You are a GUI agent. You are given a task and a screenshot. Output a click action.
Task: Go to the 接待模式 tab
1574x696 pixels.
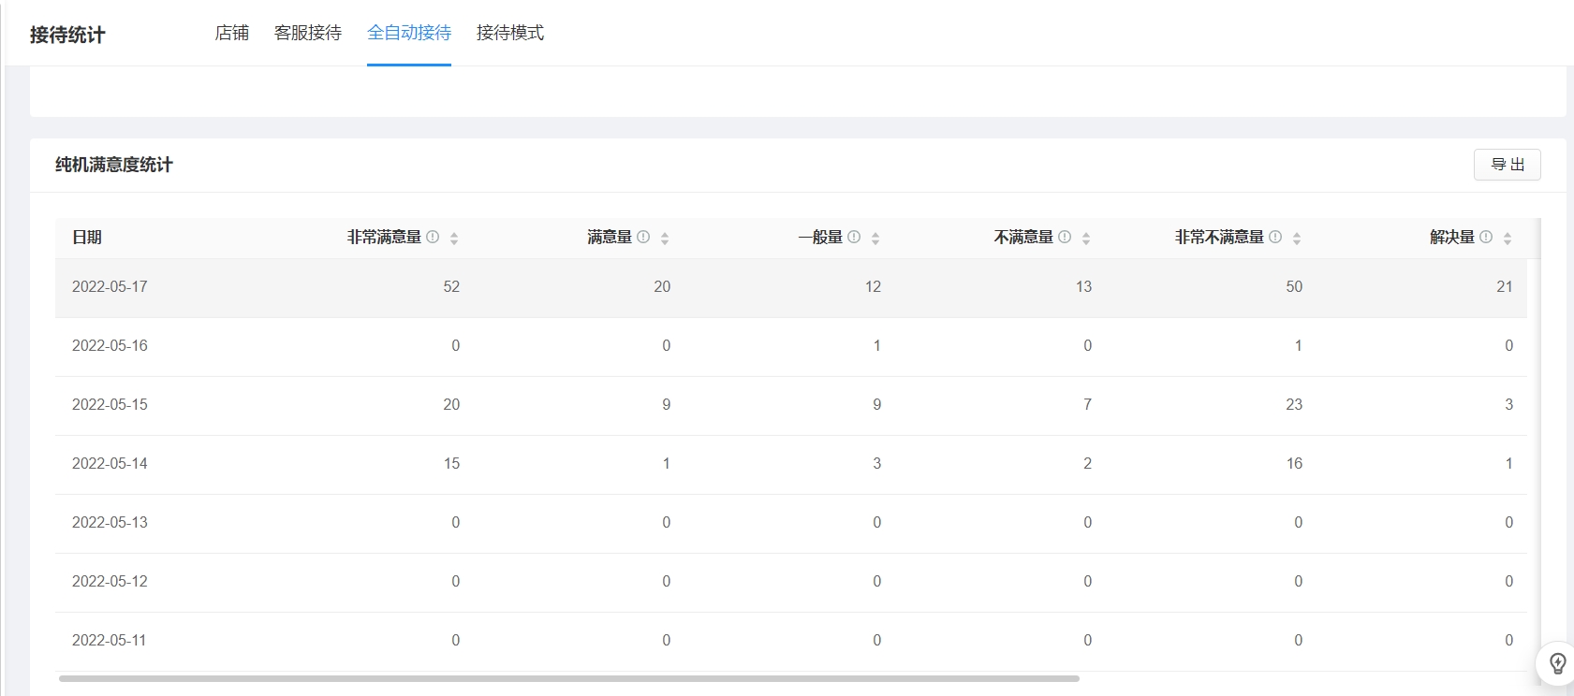coord(510,33)
